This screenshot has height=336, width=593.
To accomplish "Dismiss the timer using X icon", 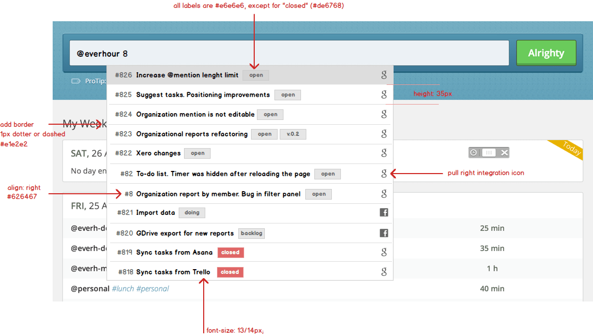I will (505, 153).
